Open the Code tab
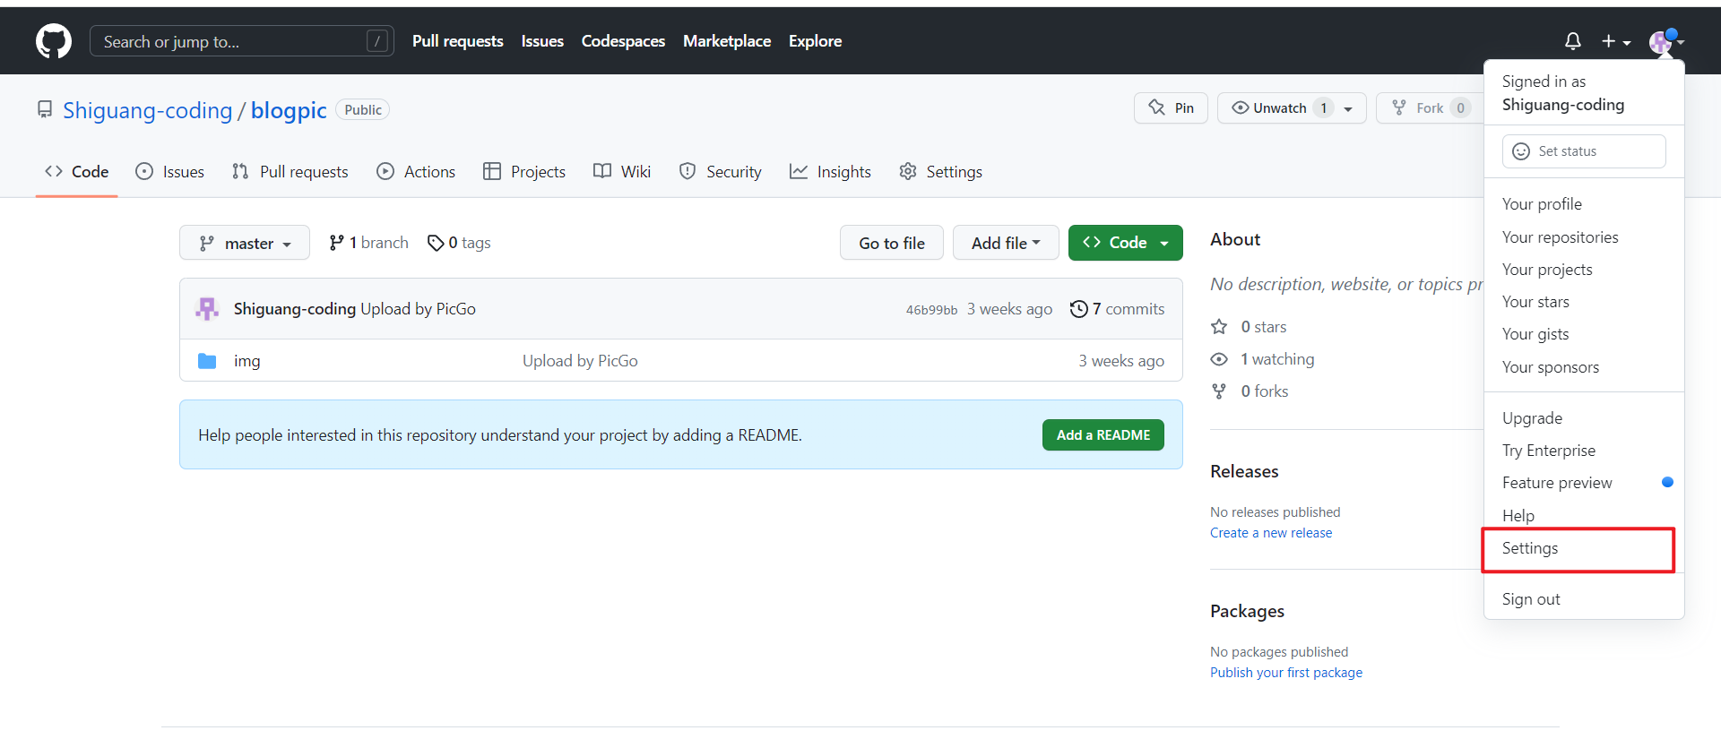This screenshot has height=739, width=1721. coord(77,171)
